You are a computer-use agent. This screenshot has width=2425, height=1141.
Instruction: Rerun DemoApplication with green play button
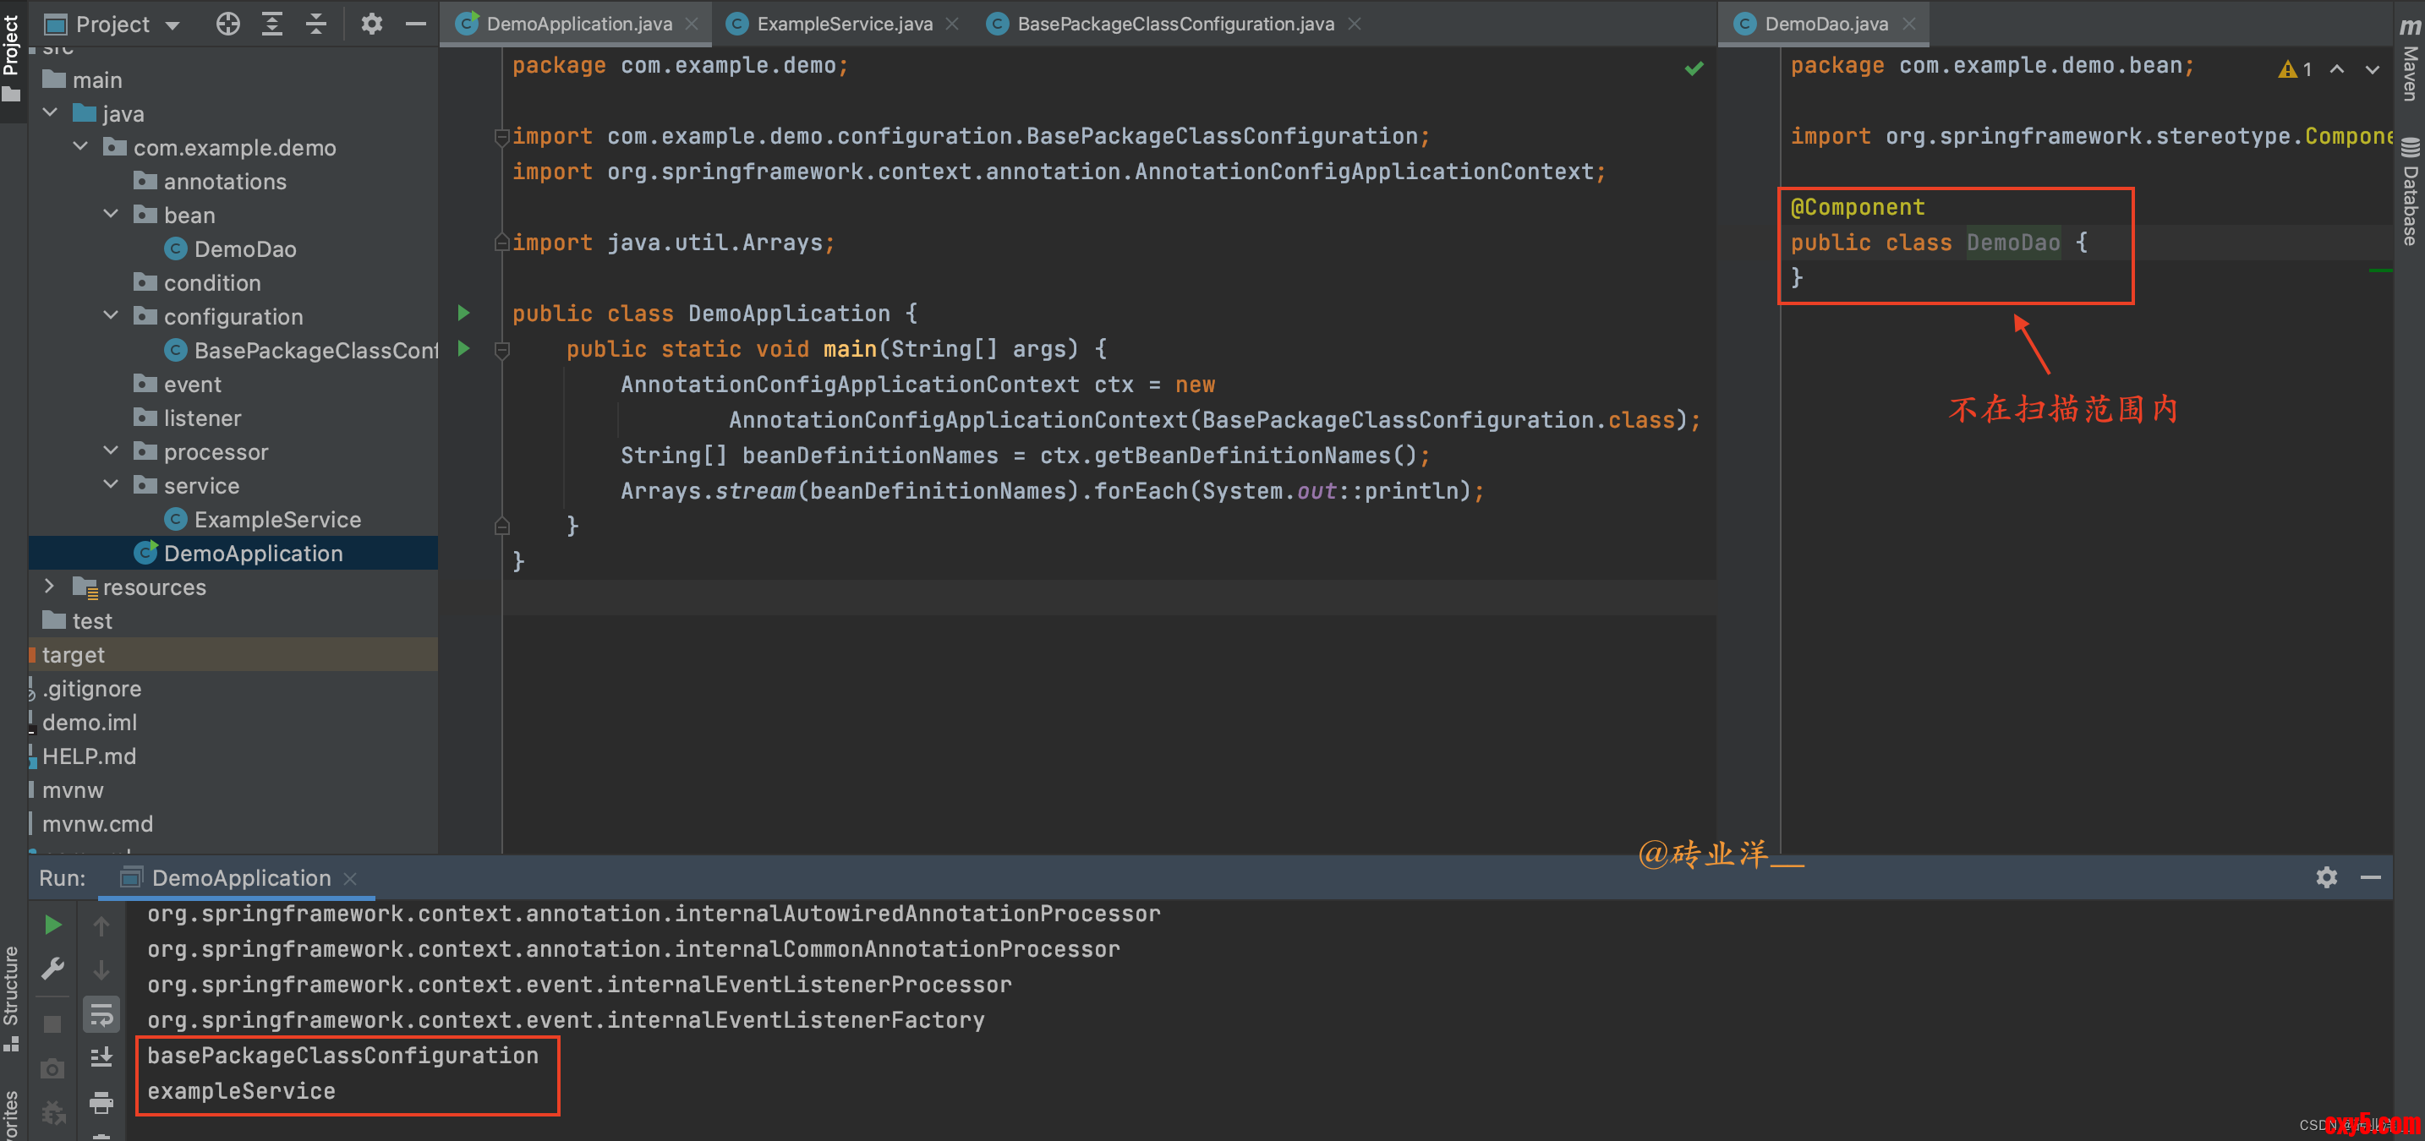pyautogui.click(x=52, y=925)
